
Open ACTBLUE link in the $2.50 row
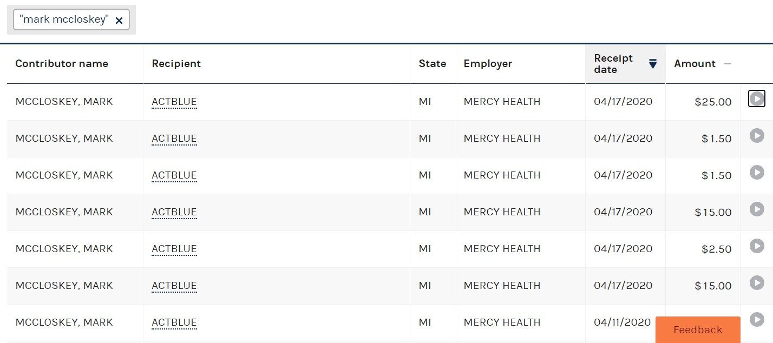[174, 249]
